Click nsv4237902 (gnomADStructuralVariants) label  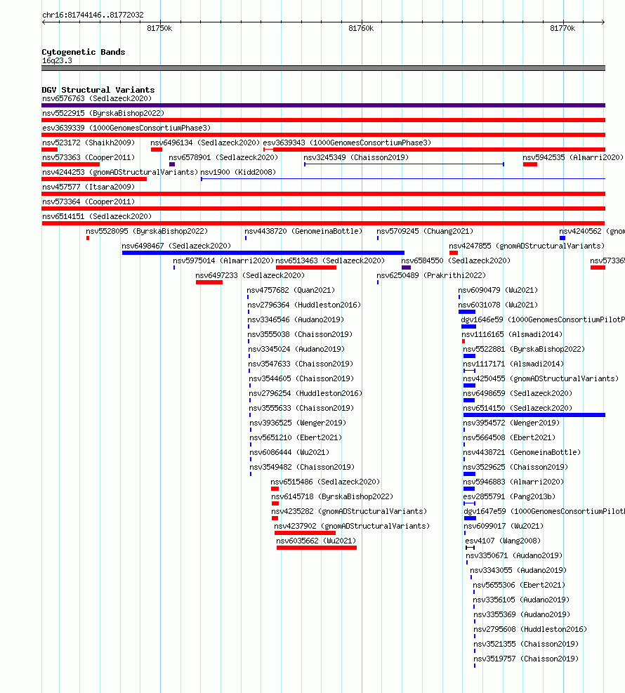coord(352,526)
